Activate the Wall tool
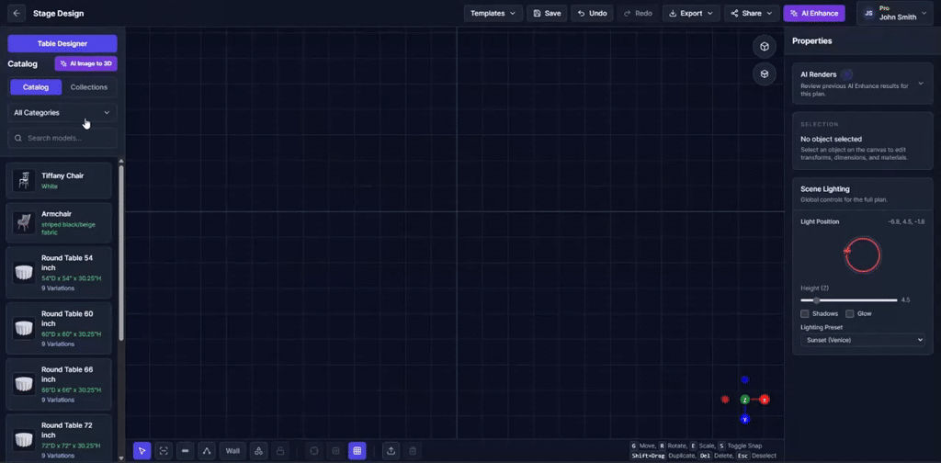 click(x=232, y=451)
